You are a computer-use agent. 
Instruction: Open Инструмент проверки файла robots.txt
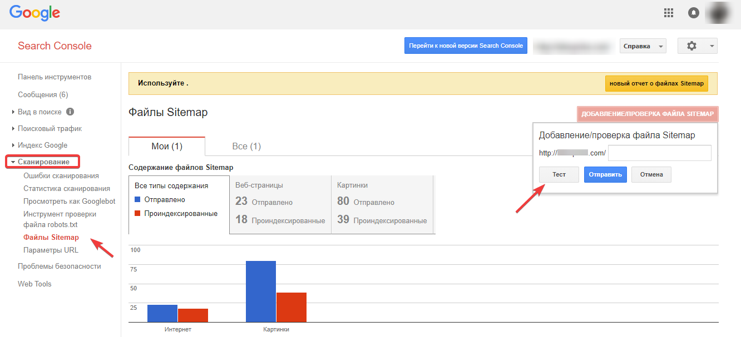pyautogui.click(x=60, y=219)
